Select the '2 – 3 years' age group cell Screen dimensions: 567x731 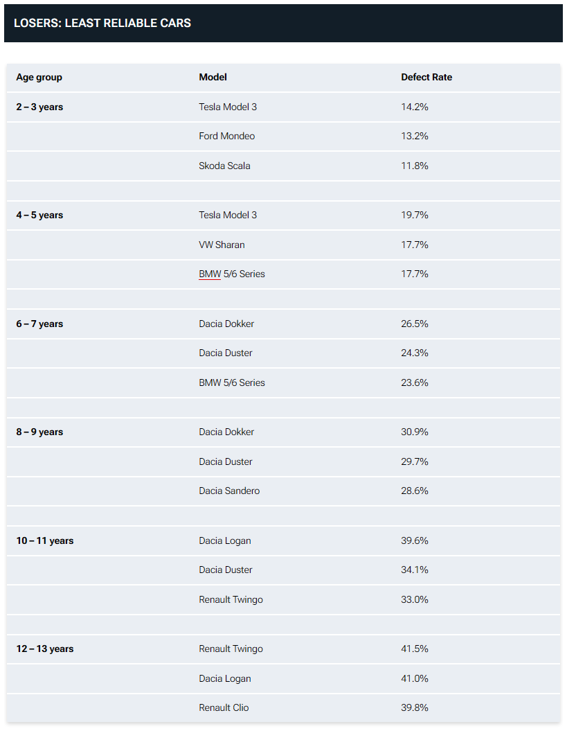tap(39, 107)
